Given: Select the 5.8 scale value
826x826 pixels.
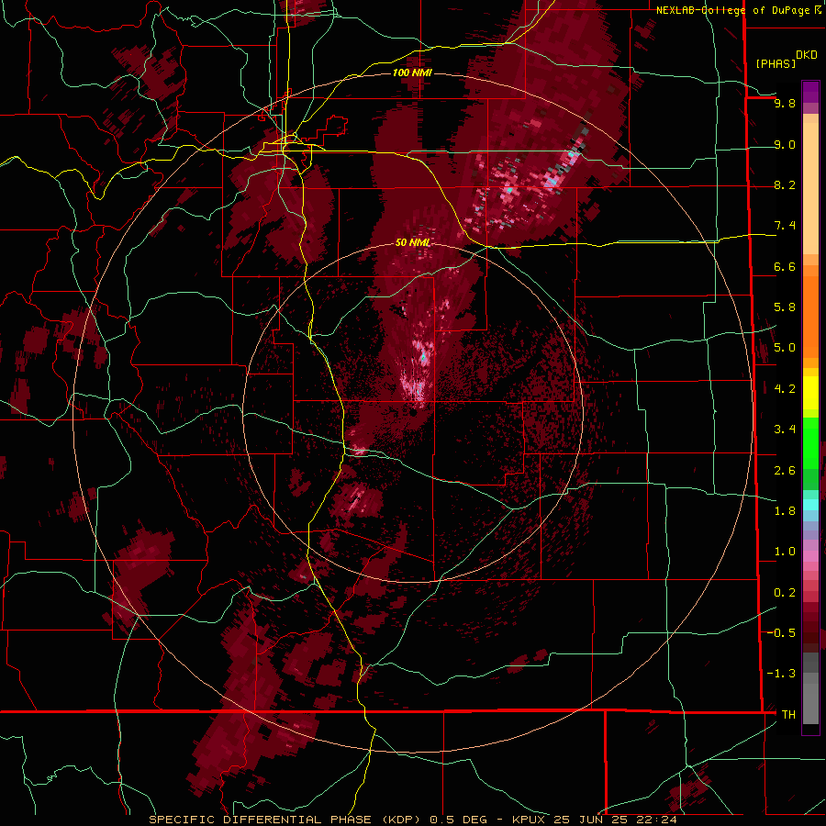Looking at the screenshot, I should [x=785, y=307].
